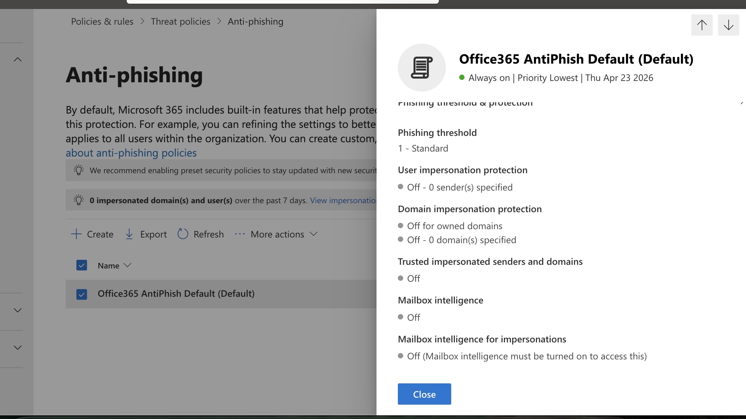Click the Name column header
Viewport: 746px width, 419px height.
108,265
